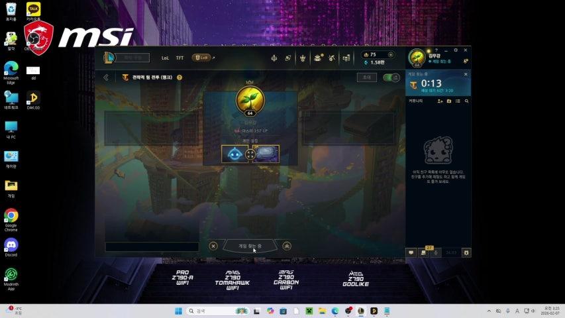Image resolution: width=565 pixels, height=318 pixels.
Task: Select the arena skin thumbnail
Action: tap(266, 154)
